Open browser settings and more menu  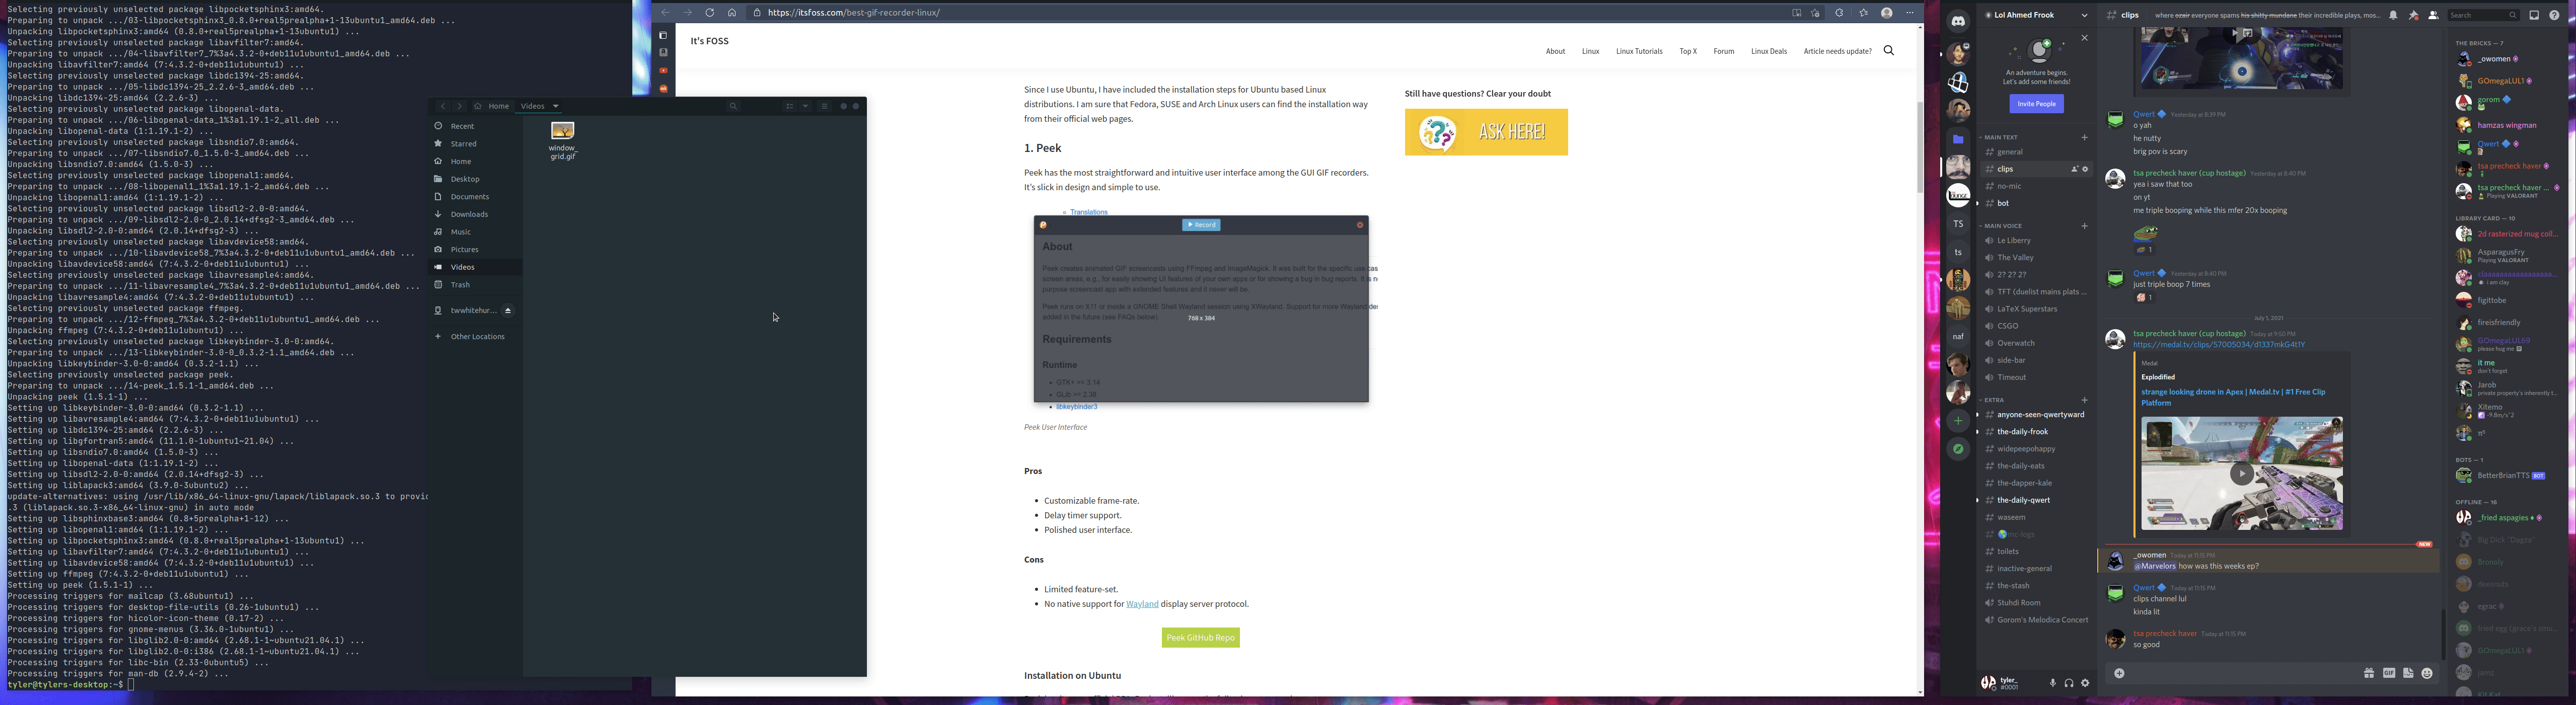pyautogui.click(x=1909, y=13)
